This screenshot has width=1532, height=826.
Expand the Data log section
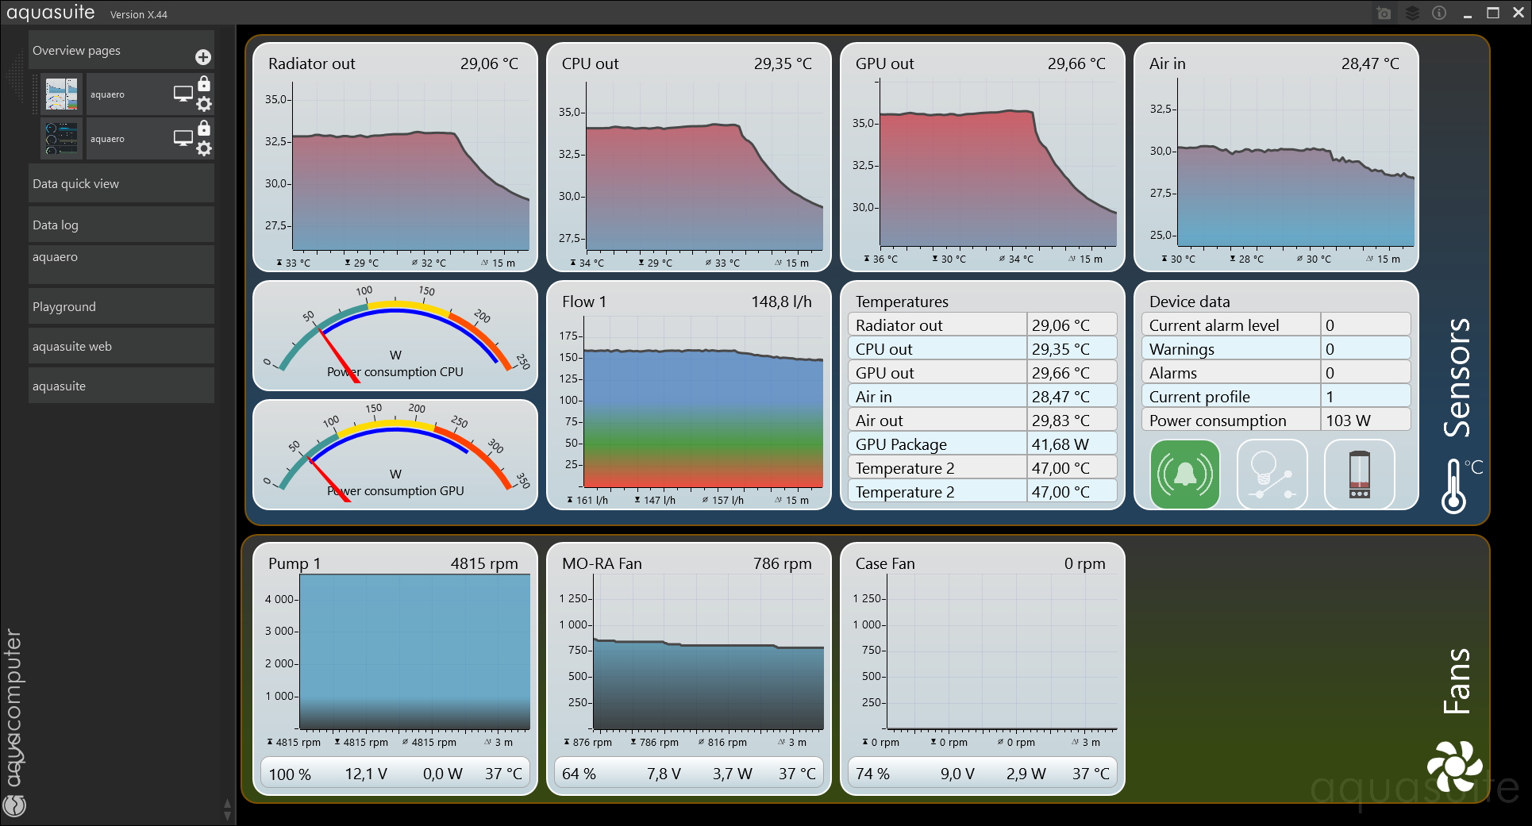(x=121, y=225)
